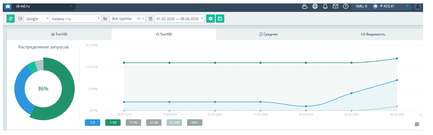Open the help question mark icon

coord(346,6)
